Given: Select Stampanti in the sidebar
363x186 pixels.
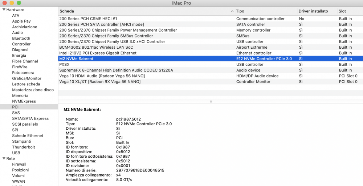Looking at the screenshot, I should pos(21,141).
